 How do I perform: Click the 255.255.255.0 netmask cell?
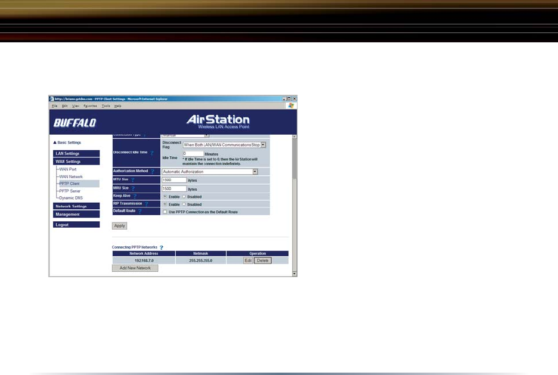coord(201,261)
